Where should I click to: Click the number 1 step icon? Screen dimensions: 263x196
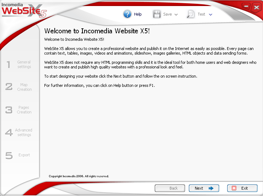click(9, 65)
